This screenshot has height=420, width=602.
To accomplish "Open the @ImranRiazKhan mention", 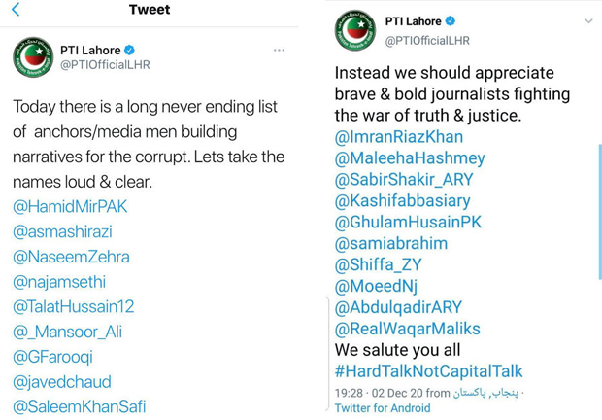I will click(x=399, y=137).
